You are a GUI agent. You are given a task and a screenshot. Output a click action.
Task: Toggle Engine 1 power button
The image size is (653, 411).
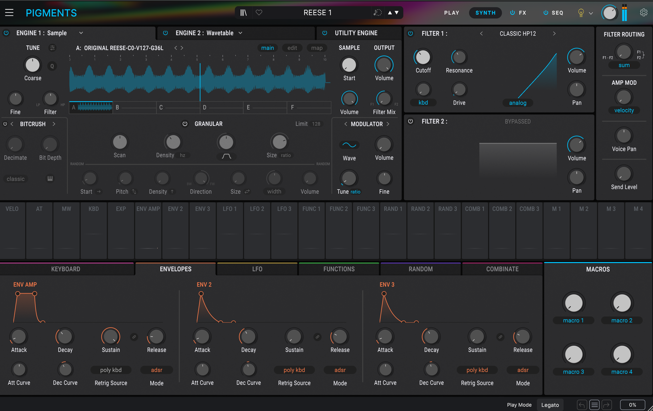[x=6, y=33]
